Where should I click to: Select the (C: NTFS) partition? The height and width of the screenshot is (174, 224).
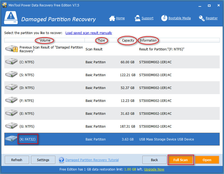click(x=112, y=62)
